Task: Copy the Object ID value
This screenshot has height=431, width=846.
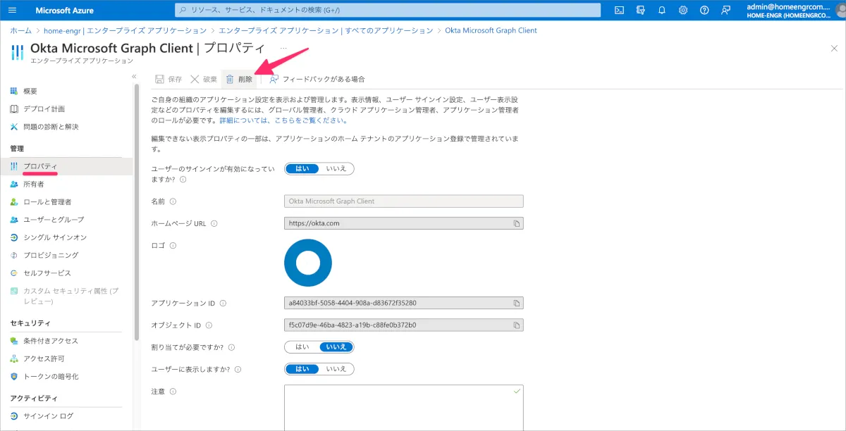Action: tap(516, 325)
